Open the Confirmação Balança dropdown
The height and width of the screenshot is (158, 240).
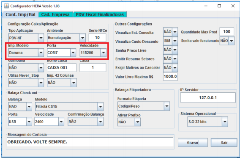tap(85, 122)
